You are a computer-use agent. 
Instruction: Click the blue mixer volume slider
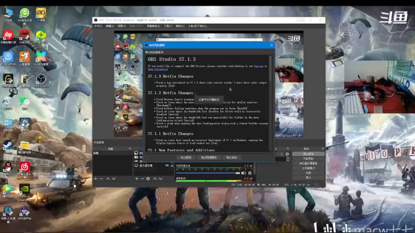coord(208,173)
